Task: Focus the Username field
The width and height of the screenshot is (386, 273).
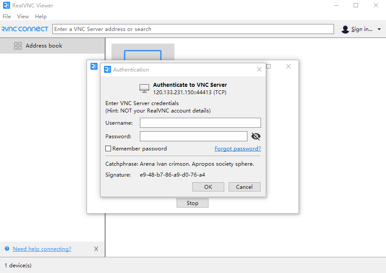Action: (200, 123)
